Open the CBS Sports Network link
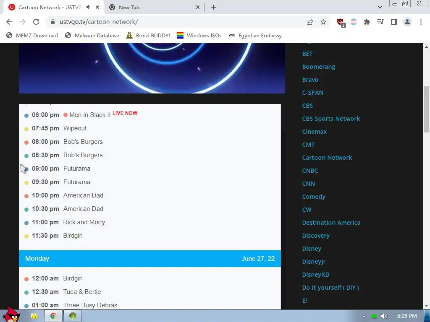The height and width of the screenshot is (322, 430). pyautogui.click(x=331, y=119)
